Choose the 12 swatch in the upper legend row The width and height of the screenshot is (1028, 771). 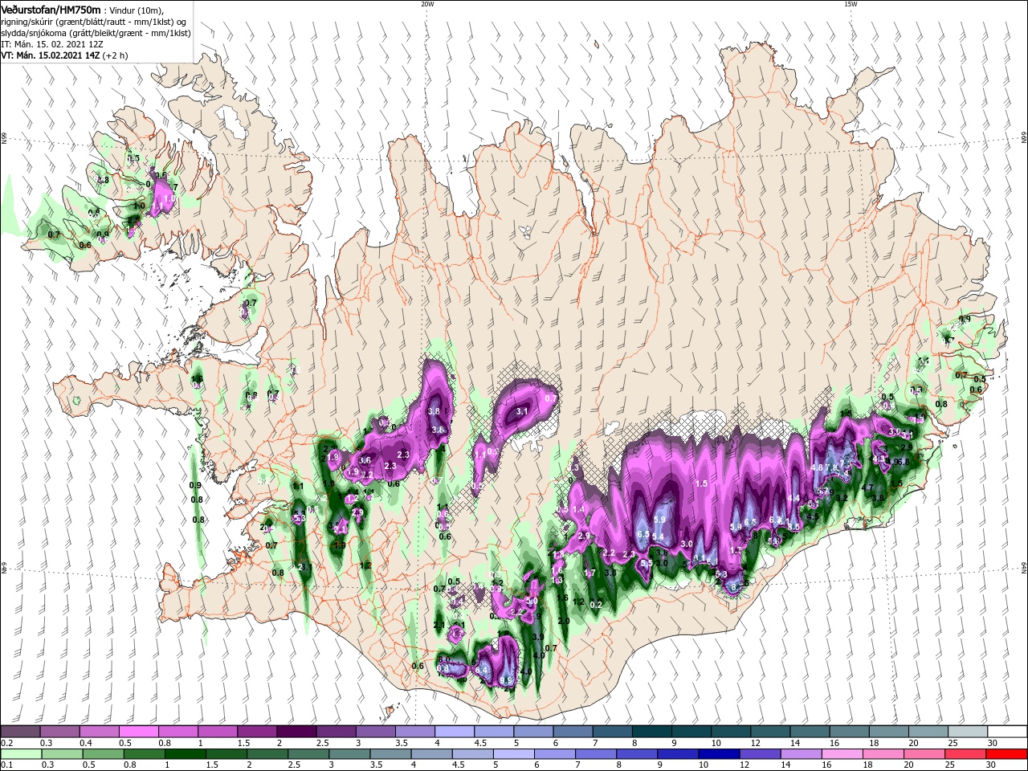point(769,731)
